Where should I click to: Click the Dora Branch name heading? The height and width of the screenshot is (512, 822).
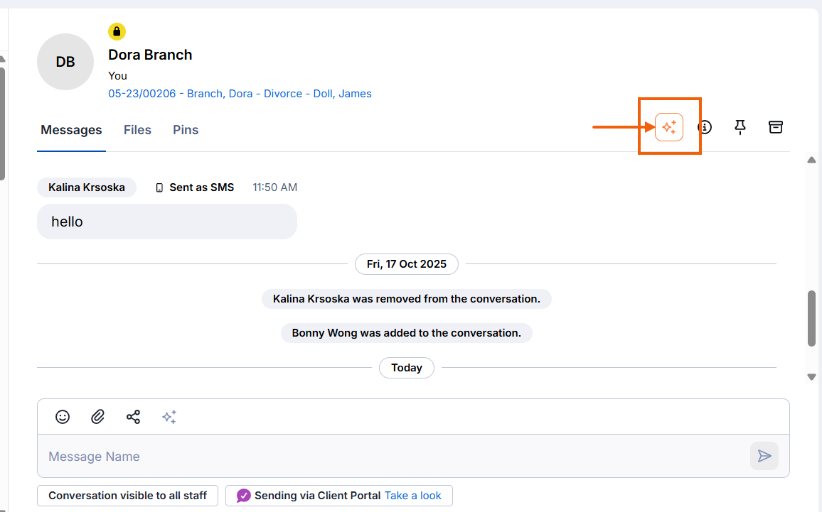[x=150, y=55]
